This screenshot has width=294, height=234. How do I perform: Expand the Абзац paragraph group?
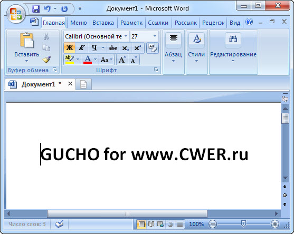point(173,52)
